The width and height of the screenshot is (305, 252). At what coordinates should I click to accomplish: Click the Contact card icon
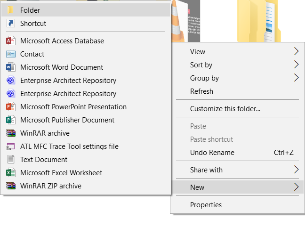[11, 54]
